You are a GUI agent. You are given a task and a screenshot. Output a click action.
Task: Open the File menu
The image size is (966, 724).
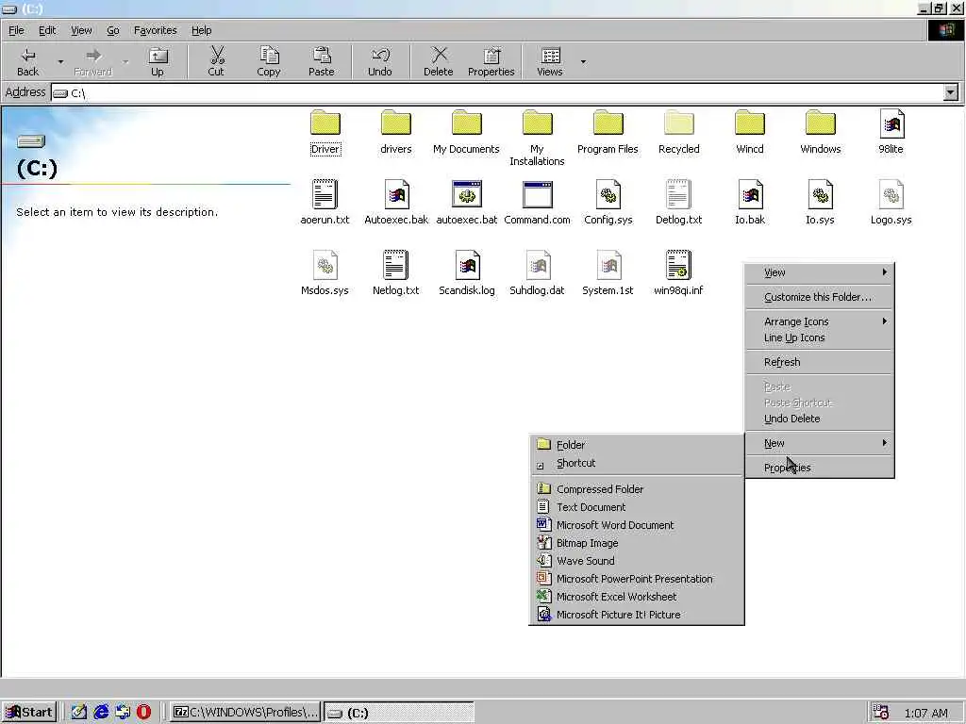[x=17, y=30]
